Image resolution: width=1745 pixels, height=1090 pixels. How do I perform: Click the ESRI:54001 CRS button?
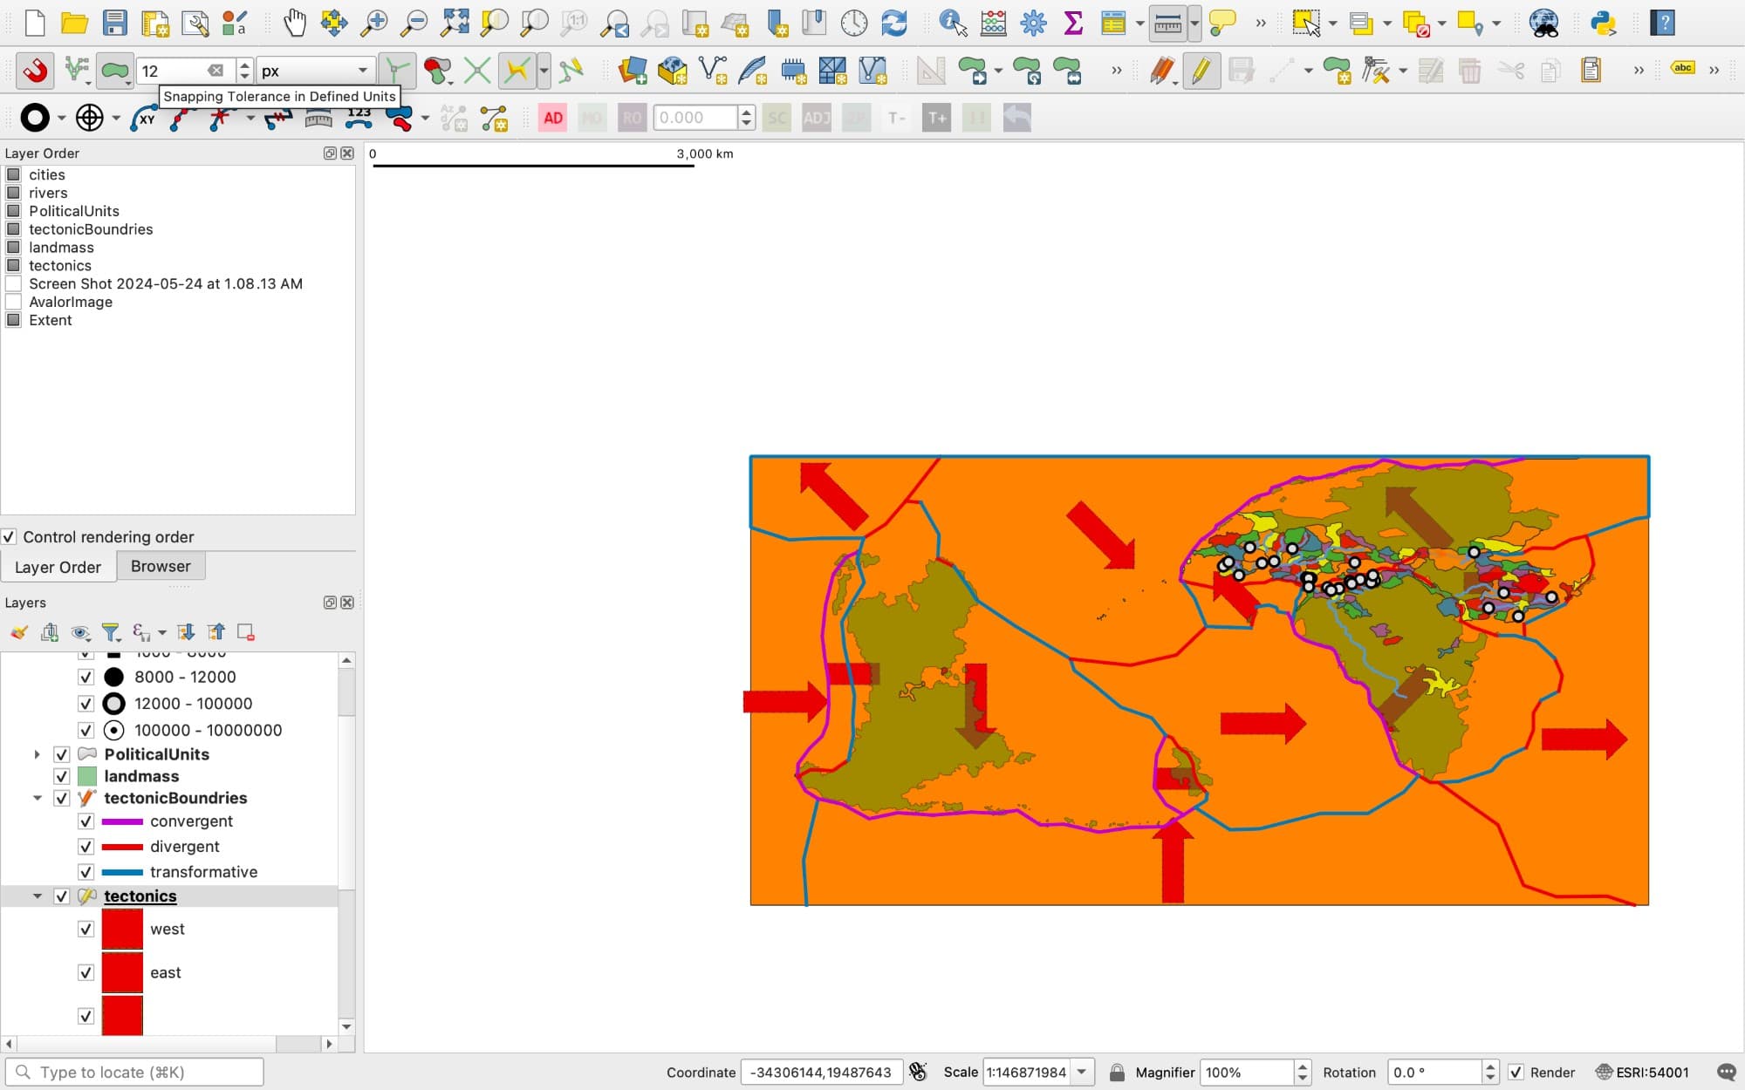1642,1072
